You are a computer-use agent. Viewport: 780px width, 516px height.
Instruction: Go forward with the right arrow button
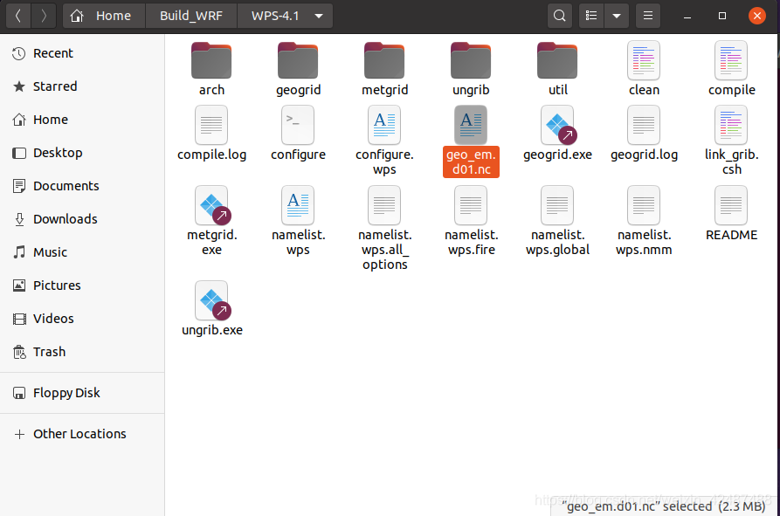pos(44,16)
